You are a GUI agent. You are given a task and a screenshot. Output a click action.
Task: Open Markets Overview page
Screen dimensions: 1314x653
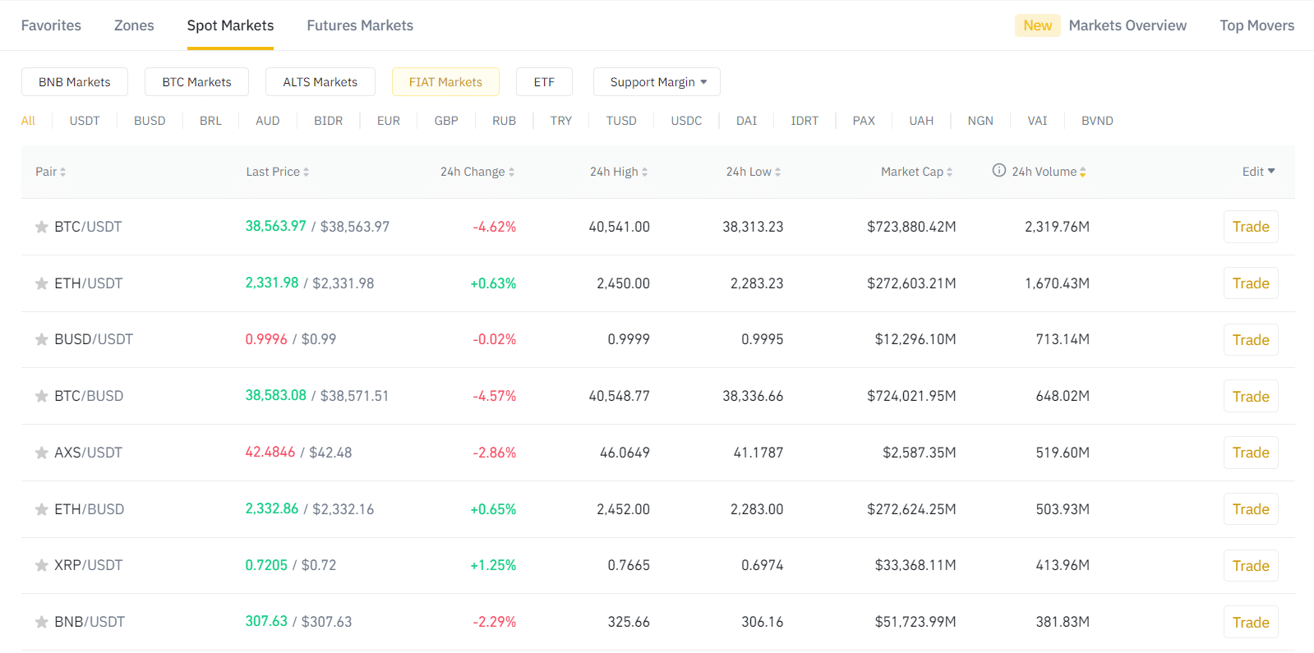pyautogui.click(x=1127, y=25)
